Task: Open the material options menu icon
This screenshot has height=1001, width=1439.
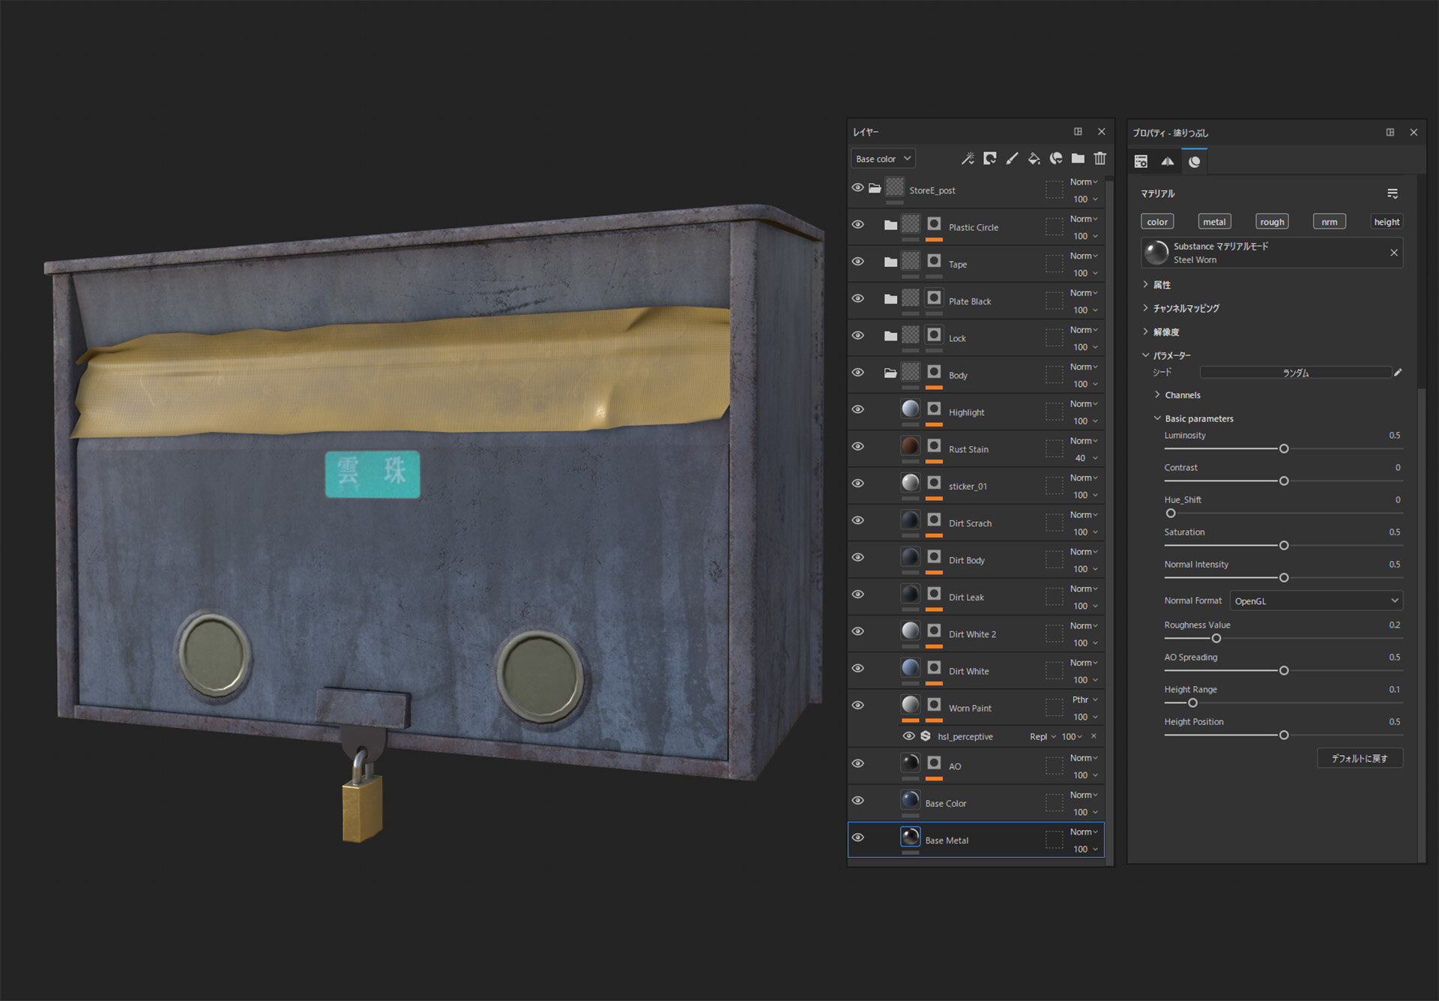Action: 1392,193
